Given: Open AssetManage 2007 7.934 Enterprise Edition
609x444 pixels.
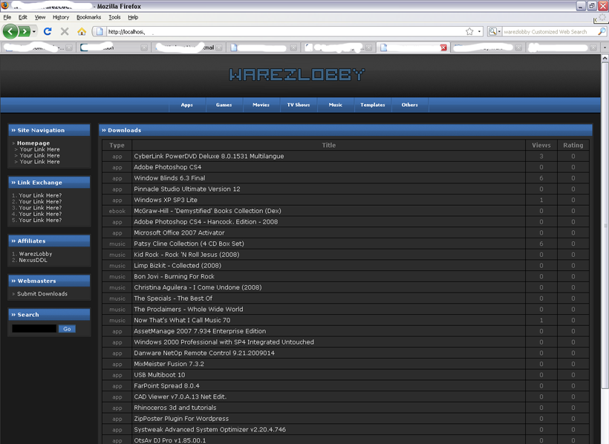Looking at the screenshot, I should point(200,331).
